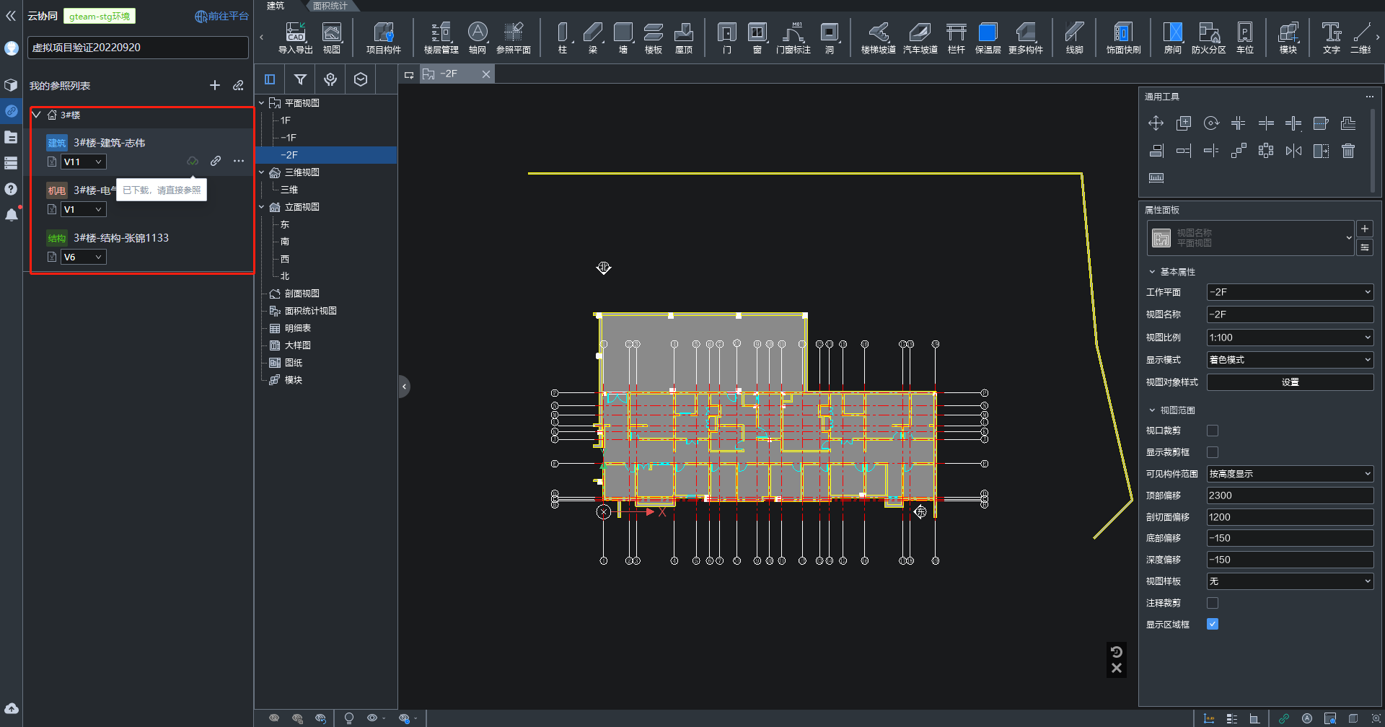Viewport: 1385px width, 727px height.
Task: Open the 视图样板 dropdown
Action: 1290,581
